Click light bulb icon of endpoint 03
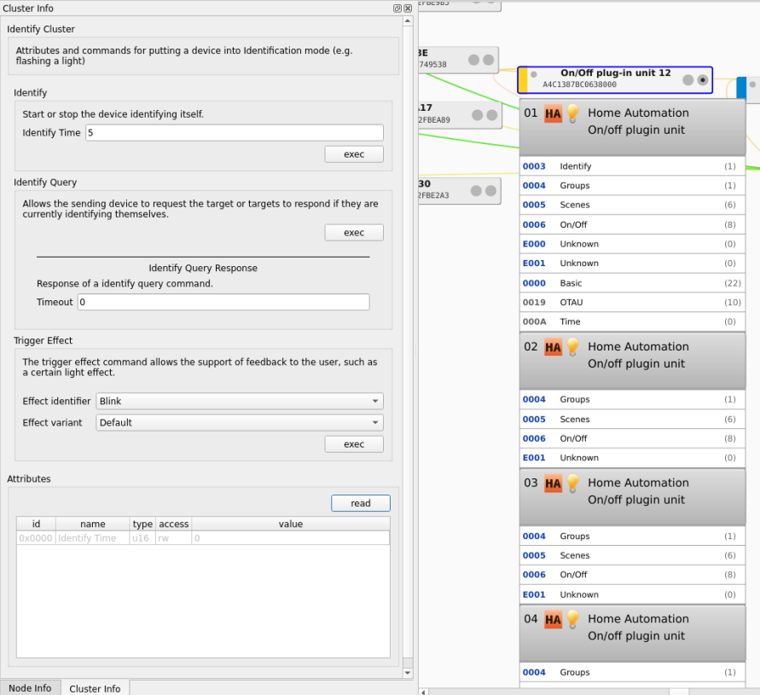760x695 pixels. pos(573,484)
